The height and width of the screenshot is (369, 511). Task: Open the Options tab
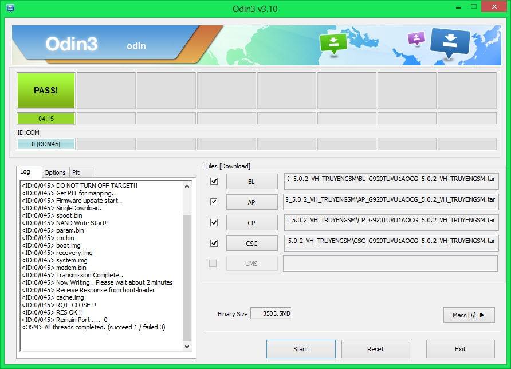[55, 172]
